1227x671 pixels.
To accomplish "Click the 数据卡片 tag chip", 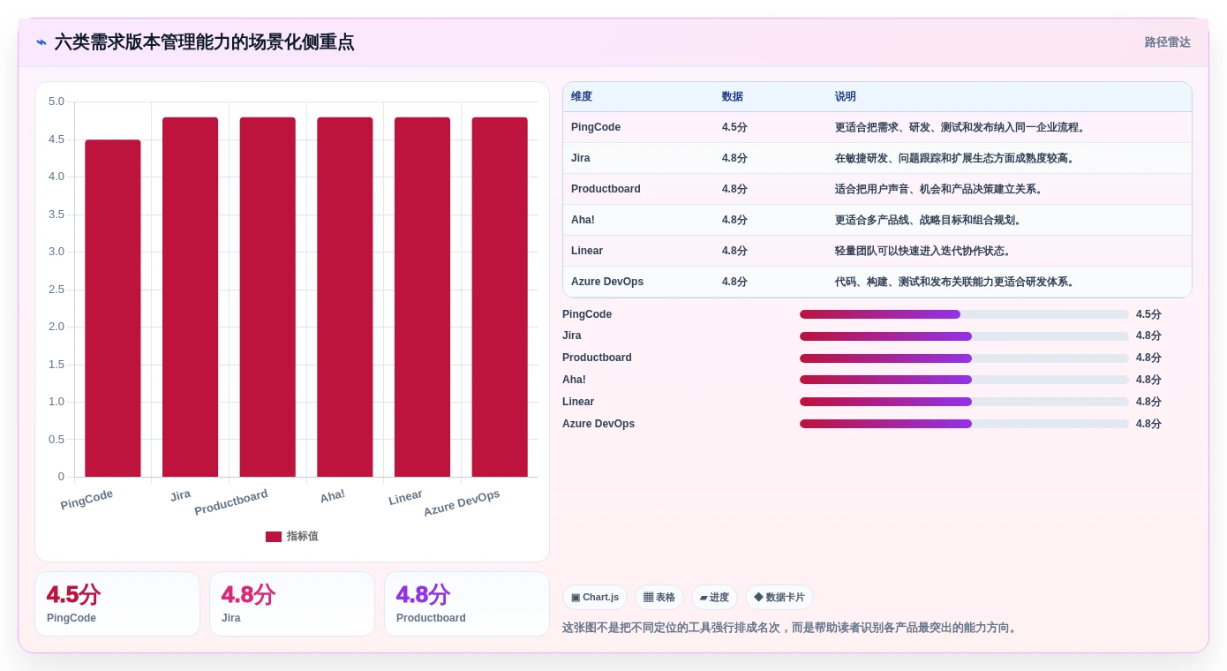I will pyautogui.click(x=779, y=598).
